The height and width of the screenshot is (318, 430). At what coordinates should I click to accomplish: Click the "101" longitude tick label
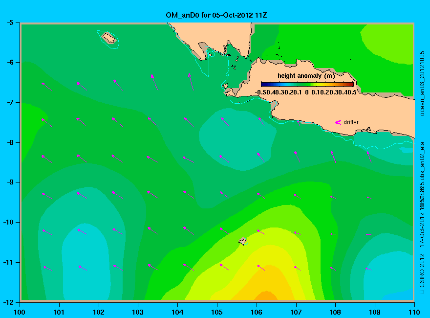coord(59,312)
